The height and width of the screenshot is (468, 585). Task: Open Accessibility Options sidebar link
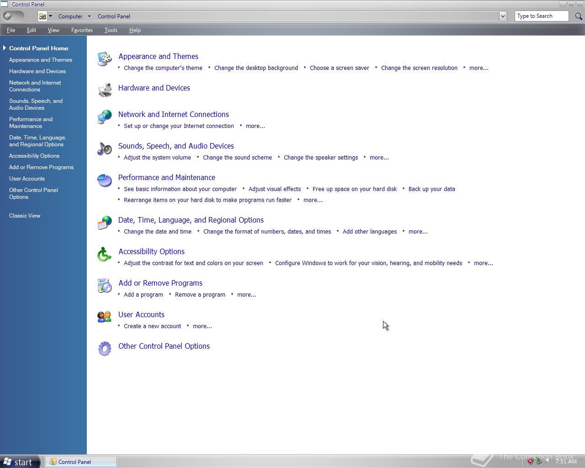point(34,155)
